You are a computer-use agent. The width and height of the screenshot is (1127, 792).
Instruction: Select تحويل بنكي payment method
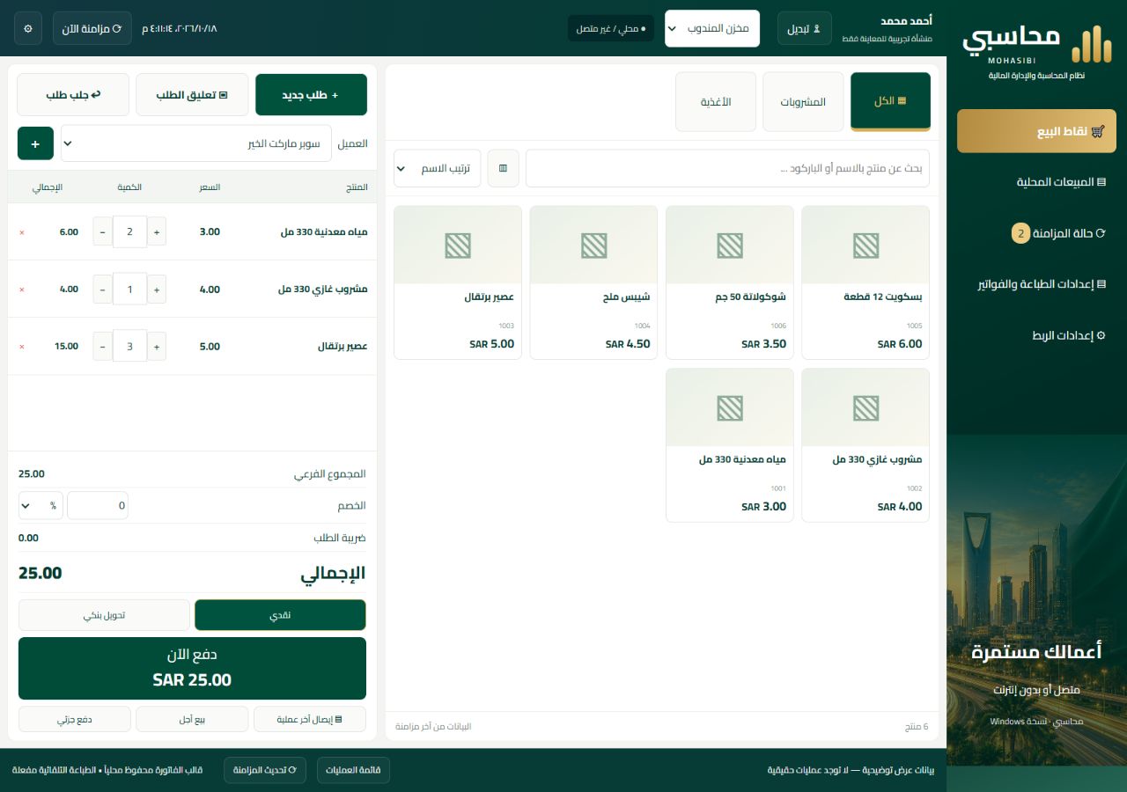(104, 615)
